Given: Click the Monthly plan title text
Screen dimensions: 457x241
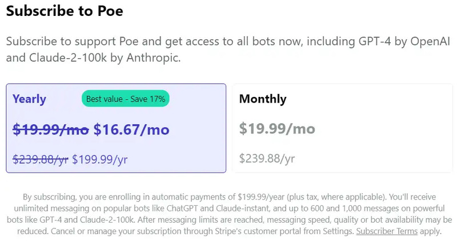Looking at the screenshot, I should pyautogui.click(x=263, y=99).
